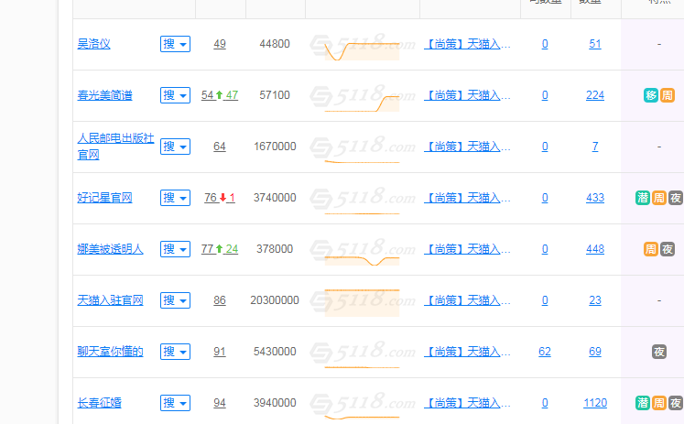Open keyword link 聊天室你懂的
Image resolution: width=684 pixels, height=424 pixels.
click(111, 352)
